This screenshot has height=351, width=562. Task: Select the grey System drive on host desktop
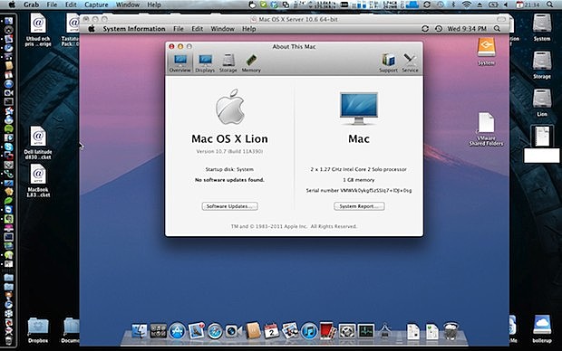(542, 27)
